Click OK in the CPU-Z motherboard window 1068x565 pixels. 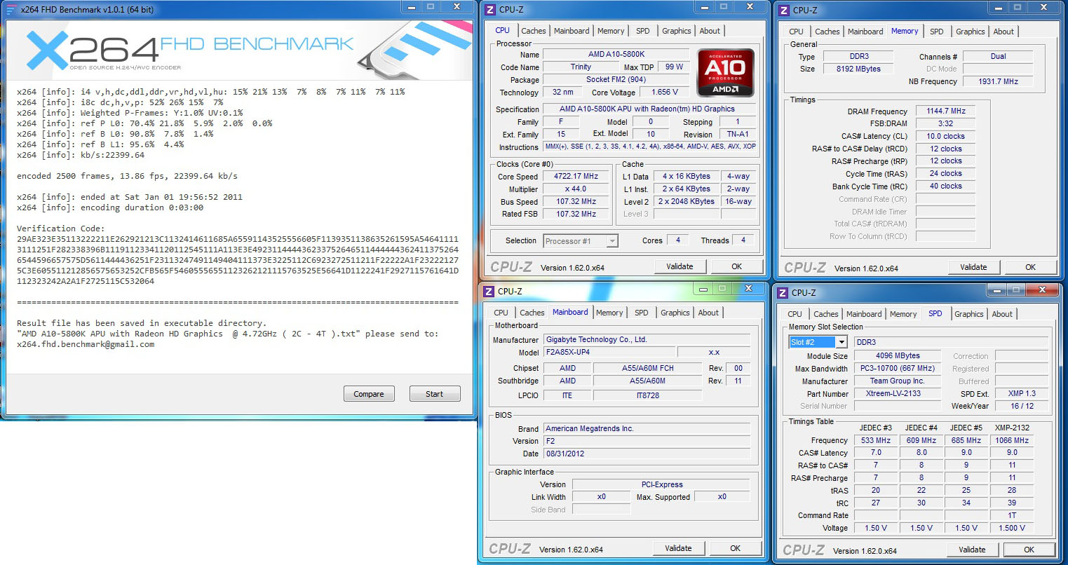click(x=736, y=548)
